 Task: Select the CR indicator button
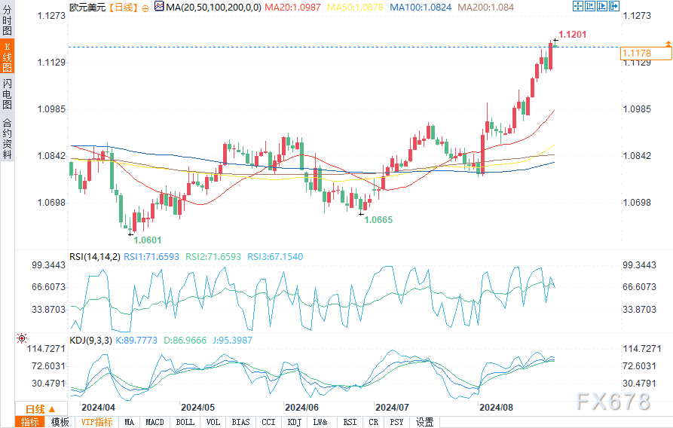[x=373, y=422]
